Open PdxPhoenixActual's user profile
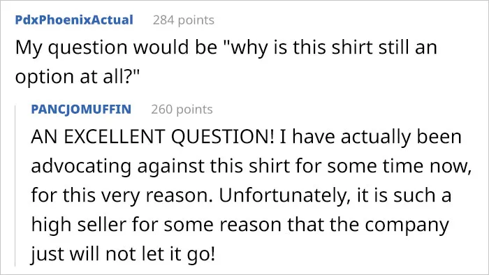The image size is (489, 275). (x=74, y=20)
